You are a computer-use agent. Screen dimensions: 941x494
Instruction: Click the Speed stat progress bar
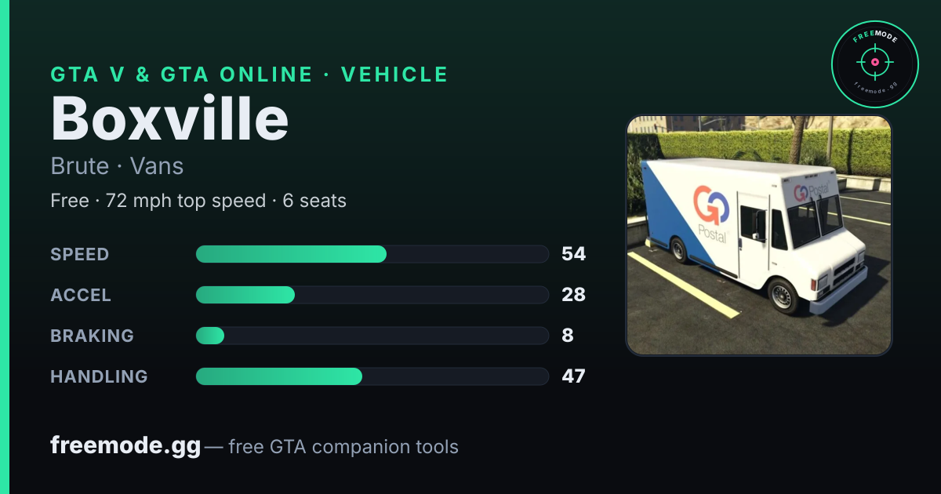click(x=372, y=254)
